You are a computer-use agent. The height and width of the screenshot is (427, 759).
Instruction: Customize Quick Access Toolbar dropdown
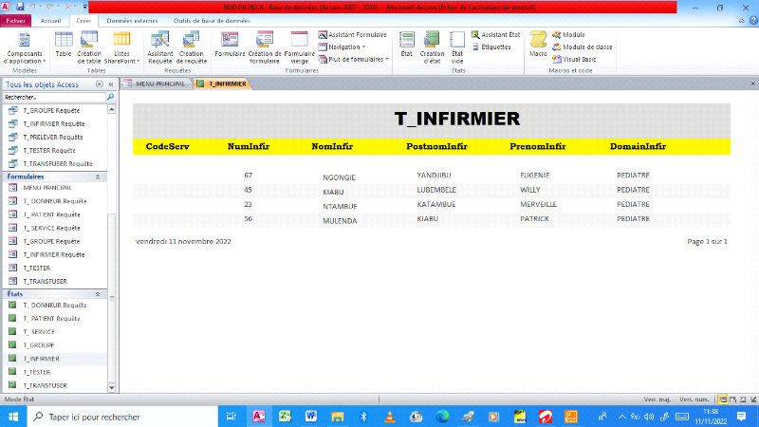click(84, 7)
